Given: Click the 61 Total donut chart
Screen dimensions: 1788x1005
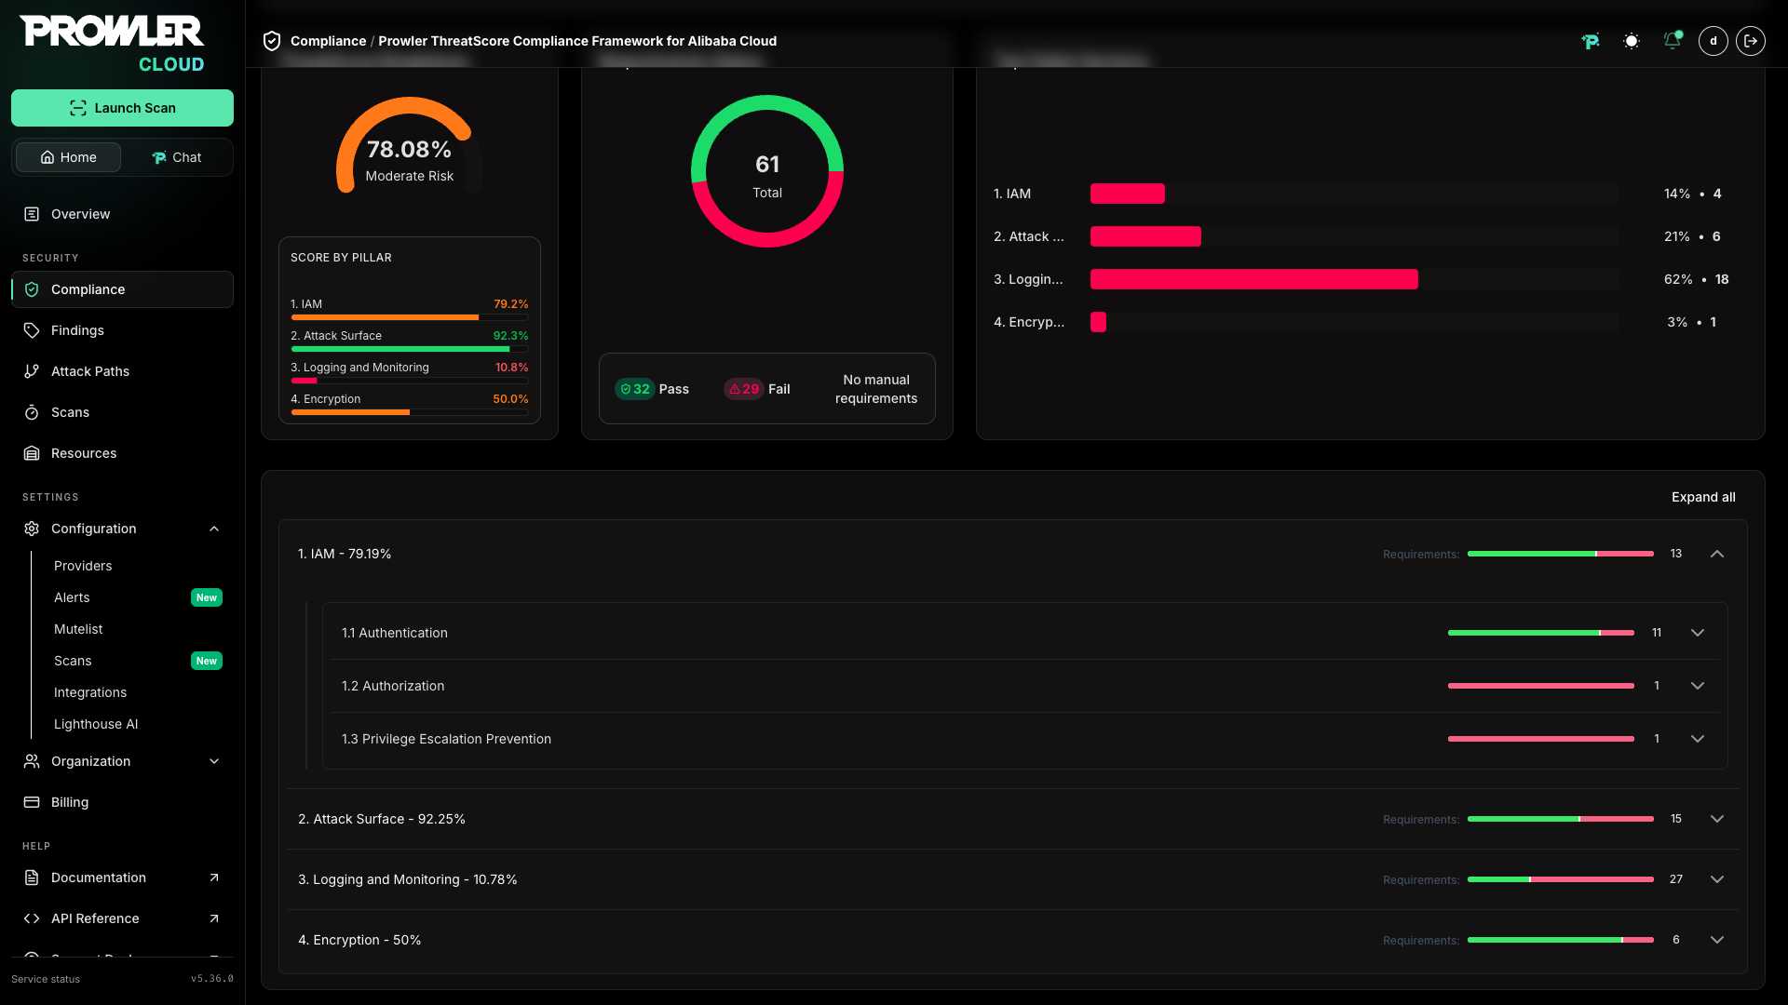Looking at the screenshot, I should tap(767, 171).
